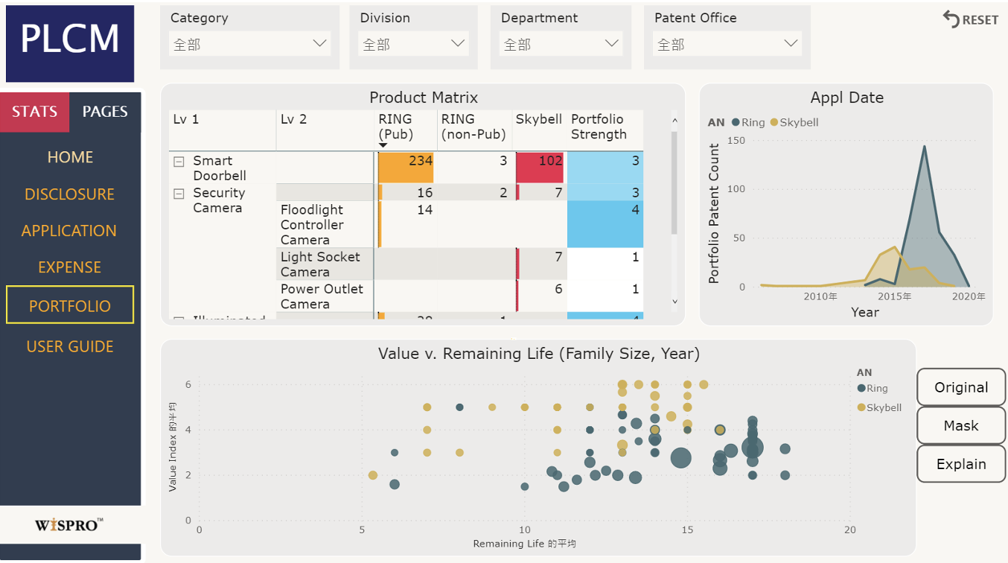The height and width of the screenshot is (563, 1008).
Task: Open the Department dropdown
Action: coord(561,44)
